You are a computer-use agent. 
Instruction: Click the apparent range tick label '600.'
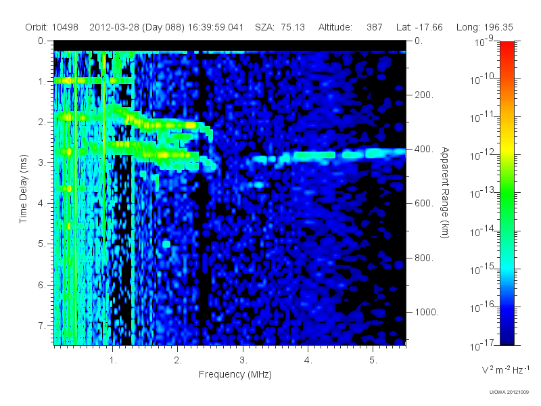pyautogui.click(x=424, y=204)
